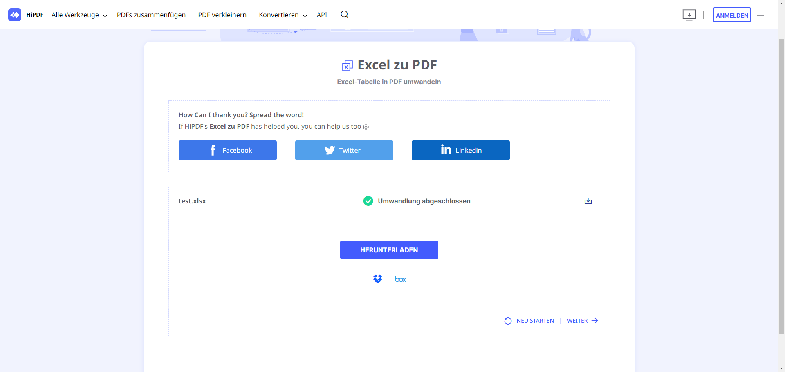Open the API menu item

(322, 15)
